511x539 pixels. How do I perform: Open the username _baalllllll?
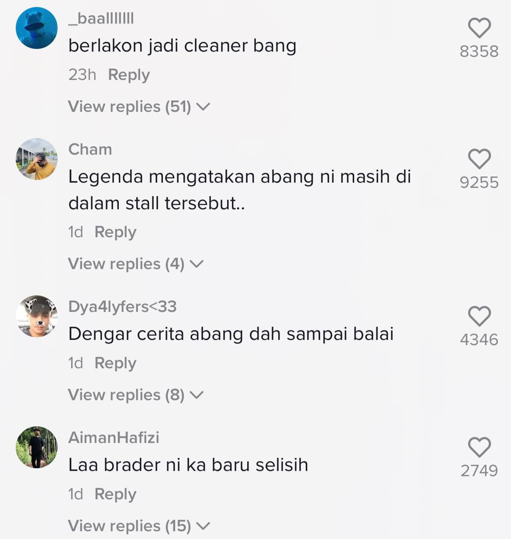pyautogui.click(x=101, y=19)
